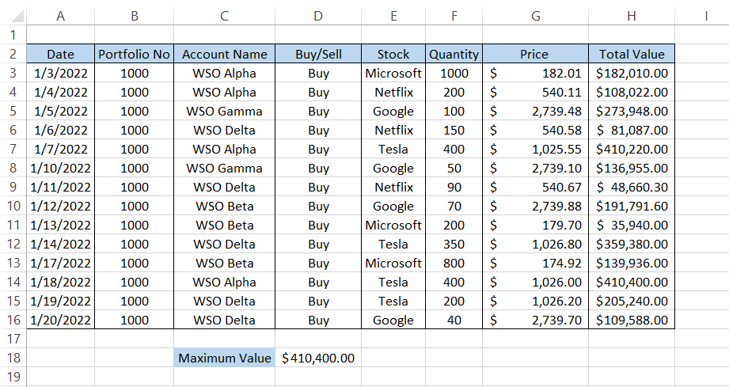This screenshot has width=729, height=387.
Task: Select row 2 header
Action: tap(13, 55)
